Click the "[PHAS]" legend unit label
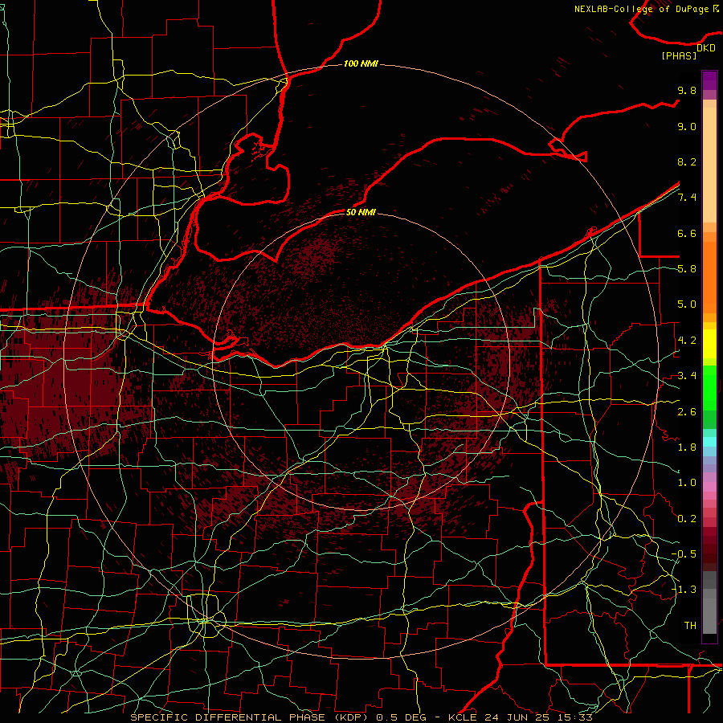 (679, 56)
